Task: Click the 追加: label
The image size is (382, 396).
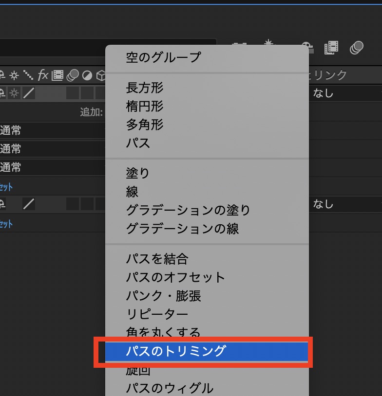Action: pos(91,112)
